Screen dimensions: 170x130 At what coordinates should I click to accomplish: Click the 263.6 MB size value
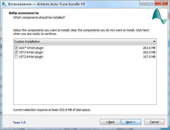coord(149,48)
